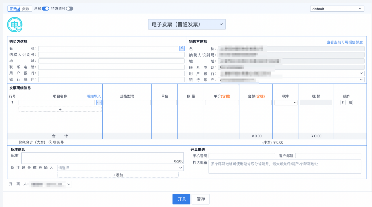Open the 备注场景模板输入 请选择 dropdown
Image resolution: width=372 pixels, height=207 pixels.
coord(120,168)
